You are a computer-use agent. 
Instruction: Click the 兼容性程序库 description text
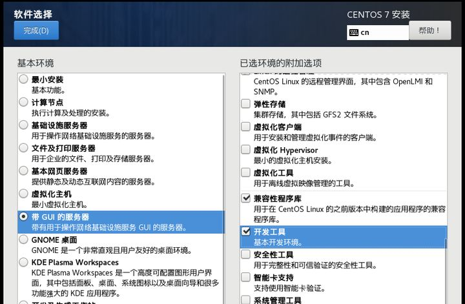(x=349, y=214)
